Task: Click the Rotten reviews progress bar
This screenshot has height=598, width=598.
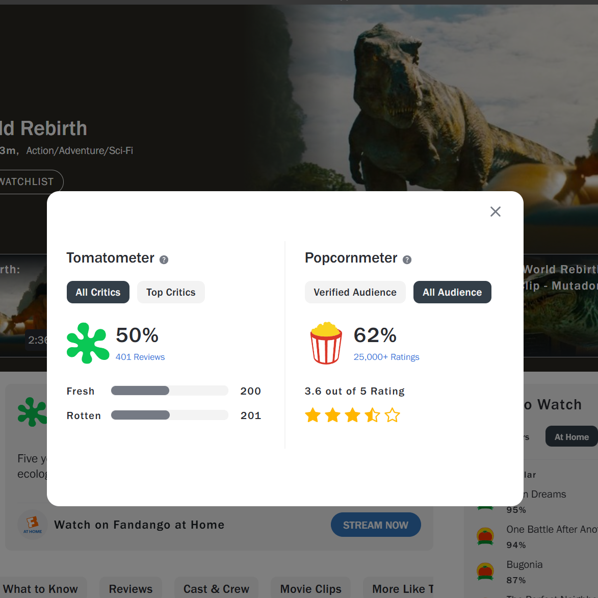Action: pos(170,415)
